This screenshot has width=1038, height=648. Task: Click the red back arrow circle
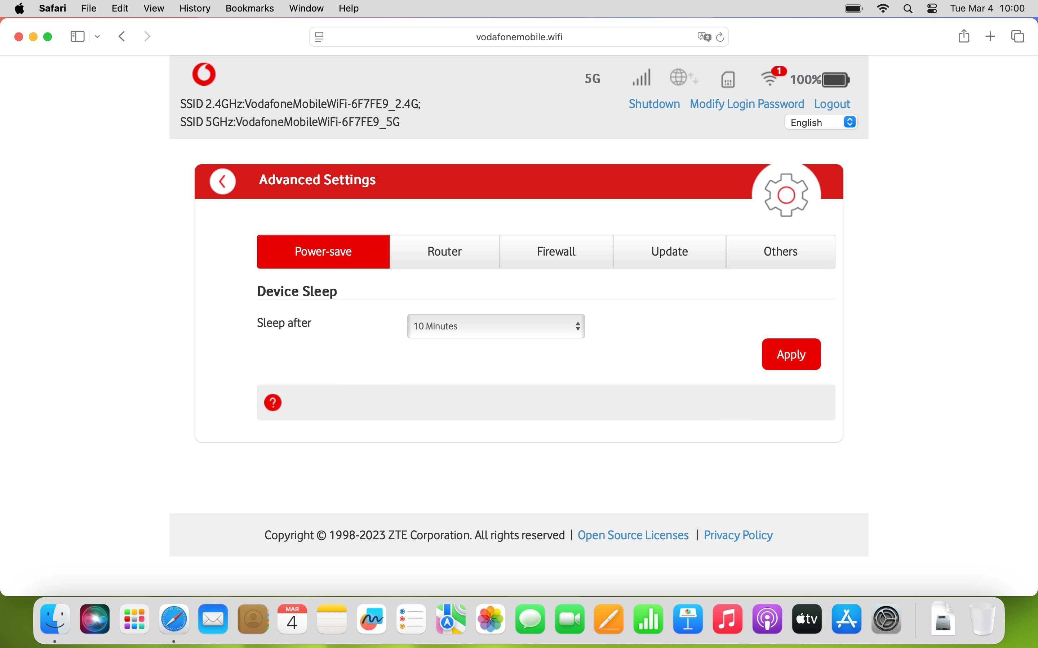click(x=222, y=181)
